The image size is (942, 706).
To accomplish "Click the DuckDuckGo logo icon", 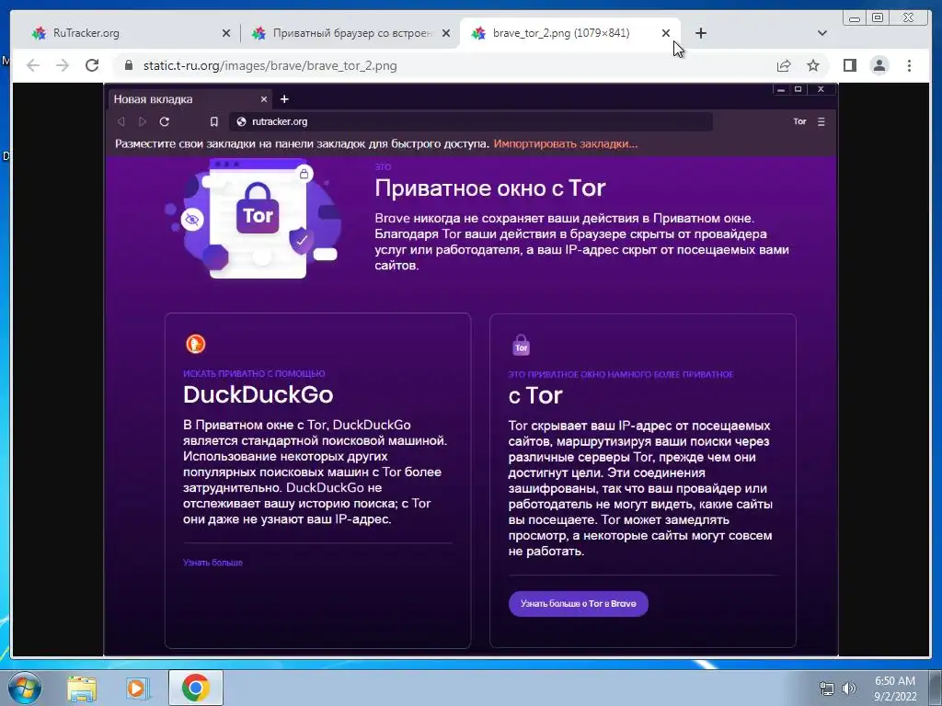I will (195, 344).
